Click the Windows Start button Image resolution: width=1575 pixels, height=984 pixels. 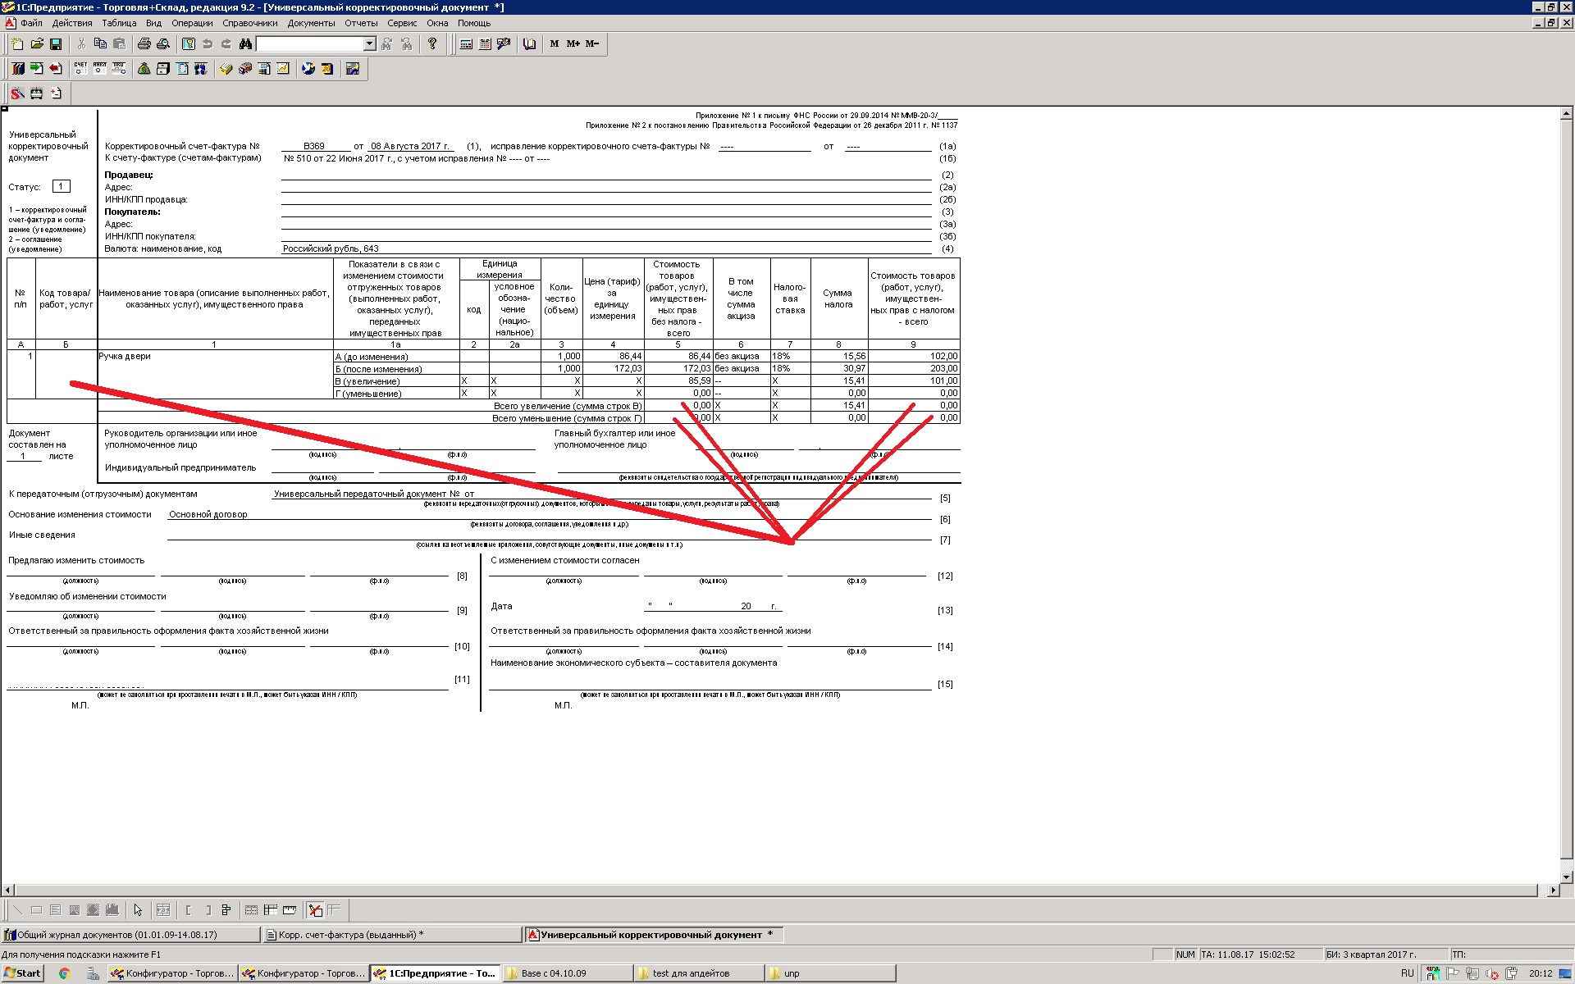click(22, 973)
